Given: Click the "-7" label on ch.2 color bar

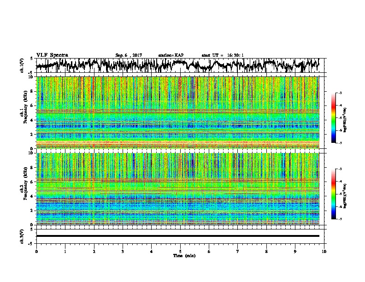Looking at the screenshot, I should (x=340, y=219).
